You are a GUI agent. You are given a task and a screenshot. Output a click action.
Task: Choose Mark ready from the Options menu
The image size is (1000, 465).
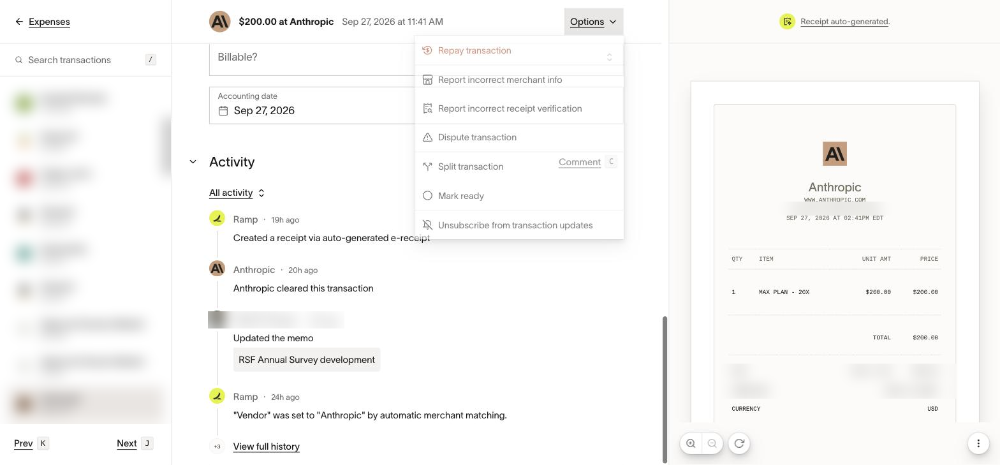[518, 196]
